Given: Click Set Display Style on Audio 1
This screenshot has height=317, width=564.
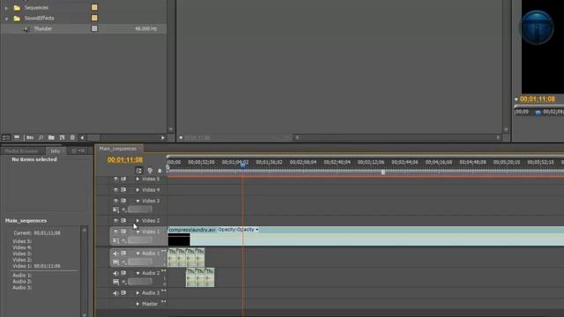Looking at the screenshot, I should coord(115,262).
